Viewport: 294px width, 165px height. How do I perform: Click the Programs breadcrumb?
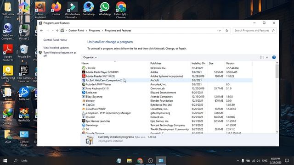pyautogui.click(x=95, y=31)
